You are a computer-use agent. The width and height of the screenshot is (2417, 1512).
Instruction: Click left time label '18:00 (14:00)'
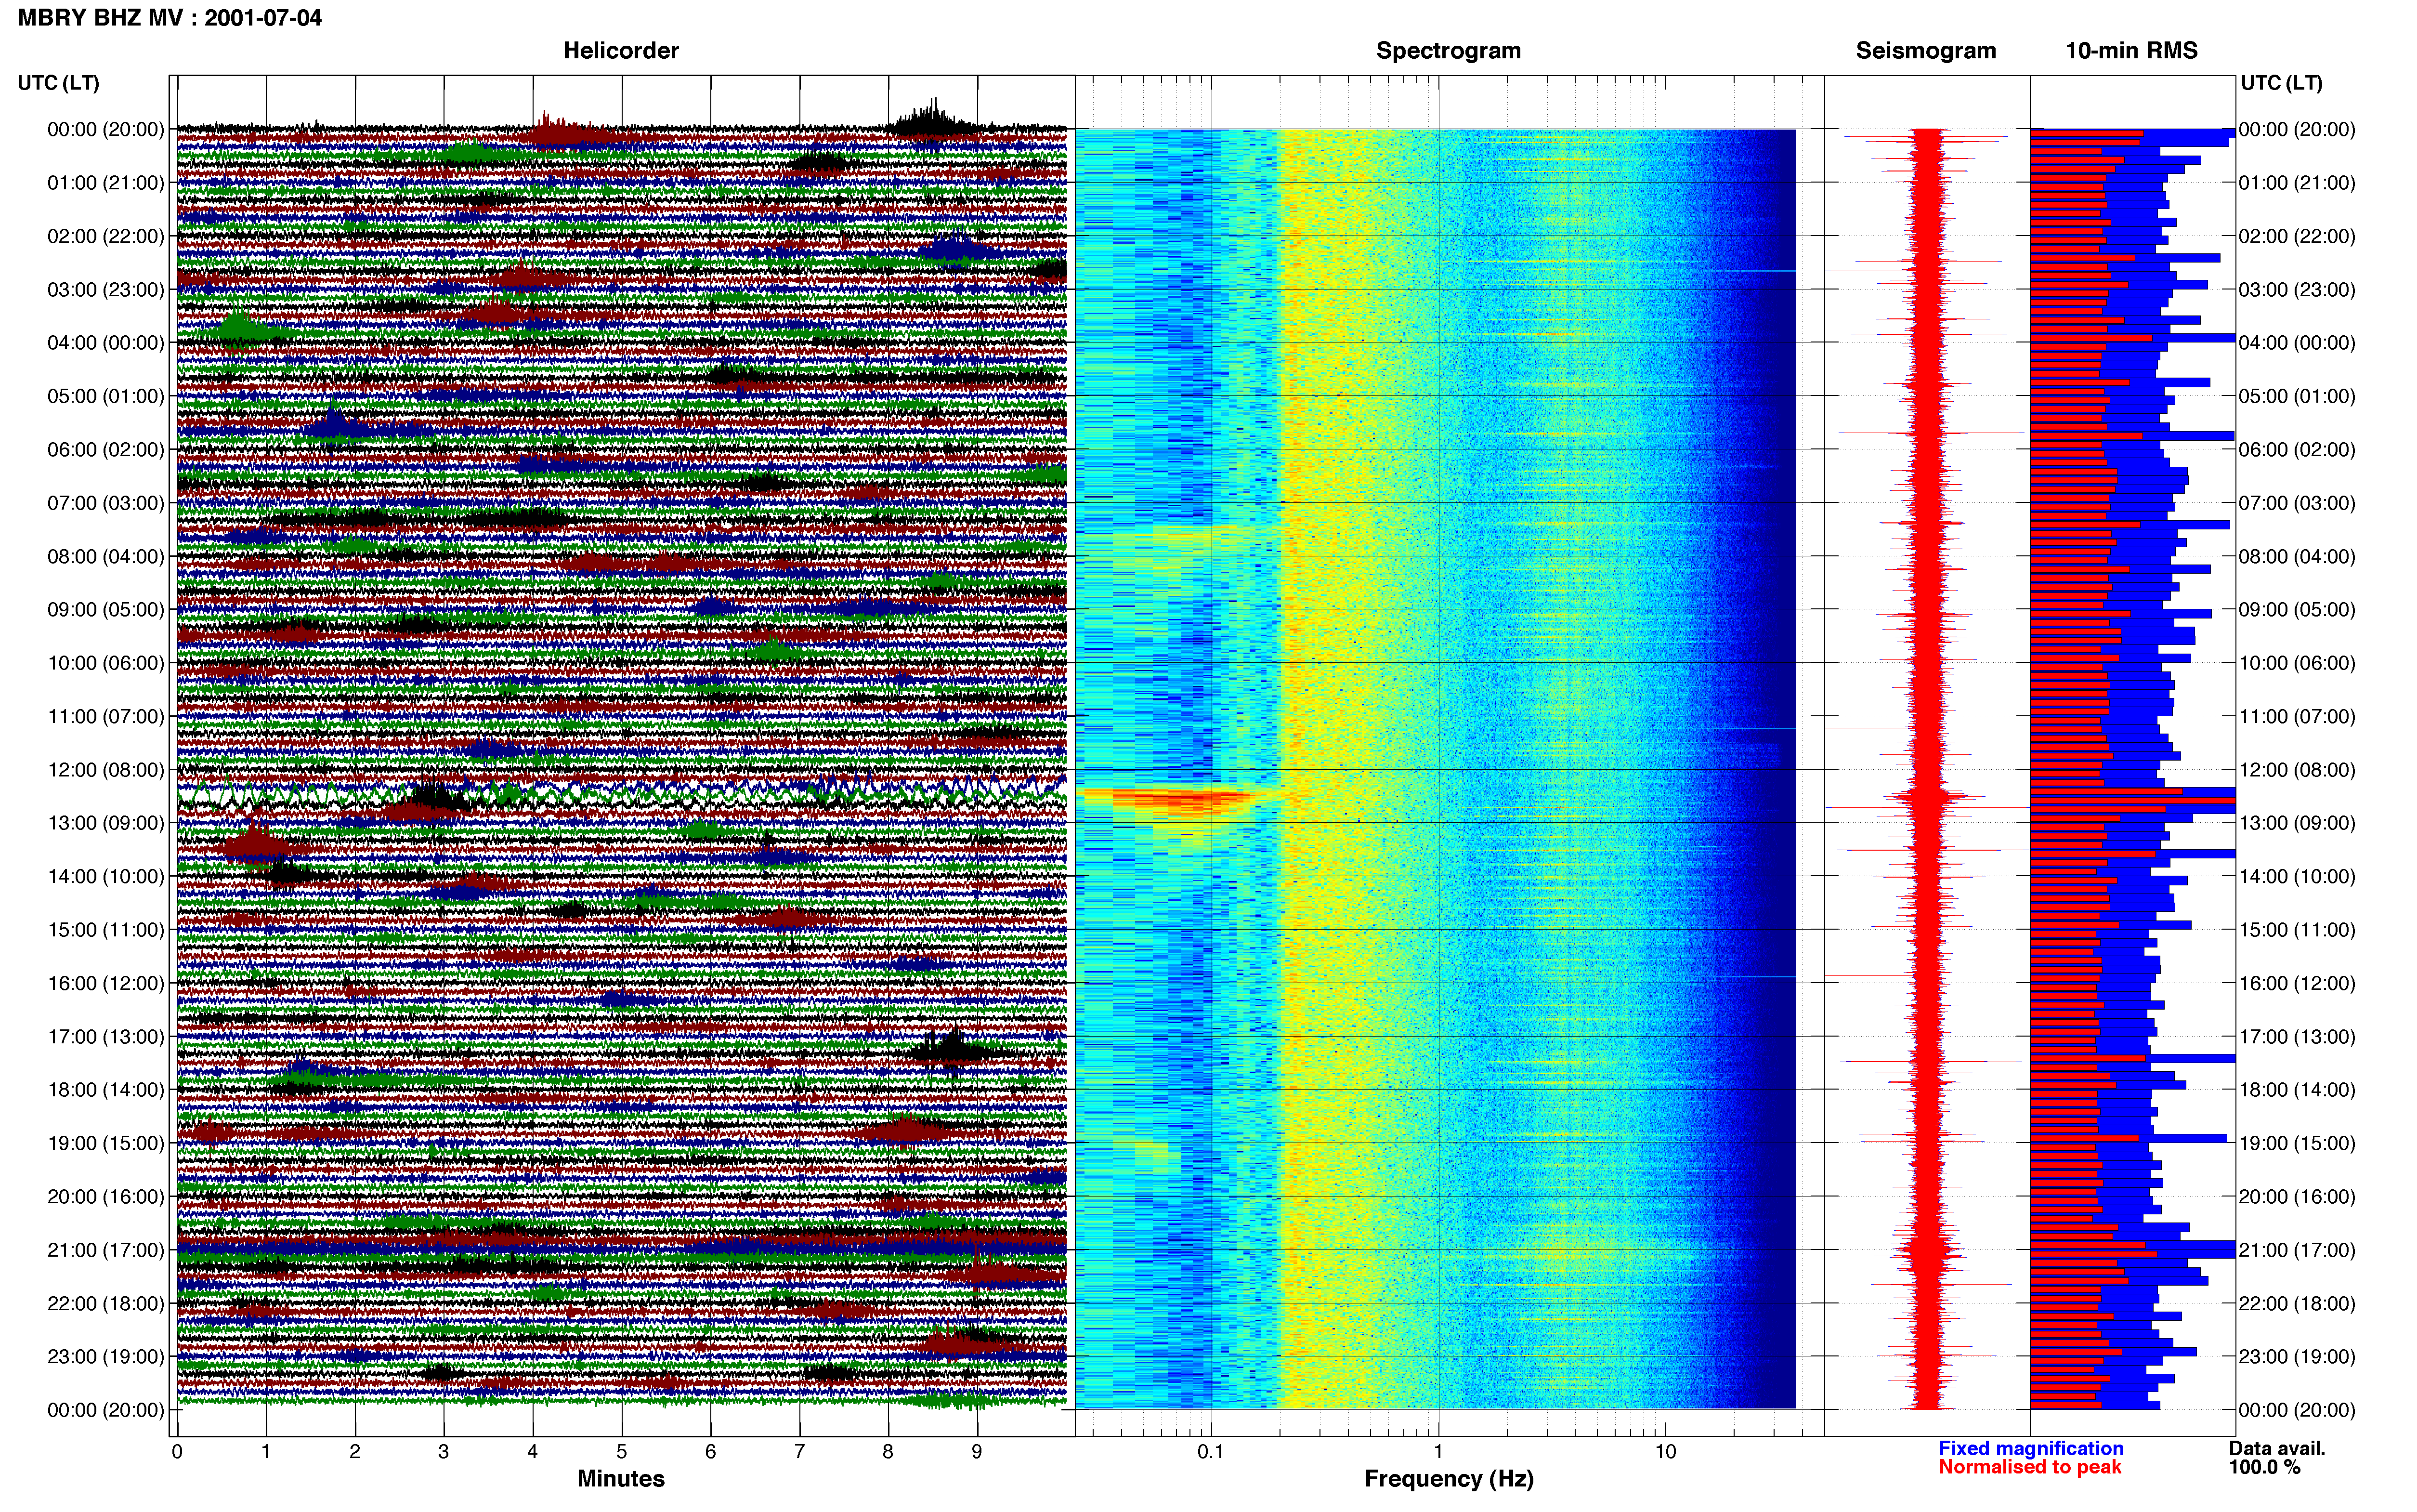coord(106,1089)
